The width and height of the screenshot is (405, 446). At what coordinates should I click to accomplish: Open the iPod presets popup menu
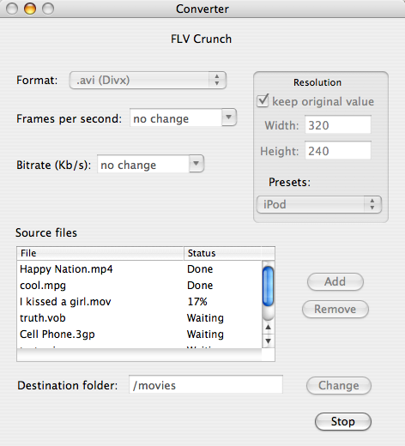click(x=319, y=204)
